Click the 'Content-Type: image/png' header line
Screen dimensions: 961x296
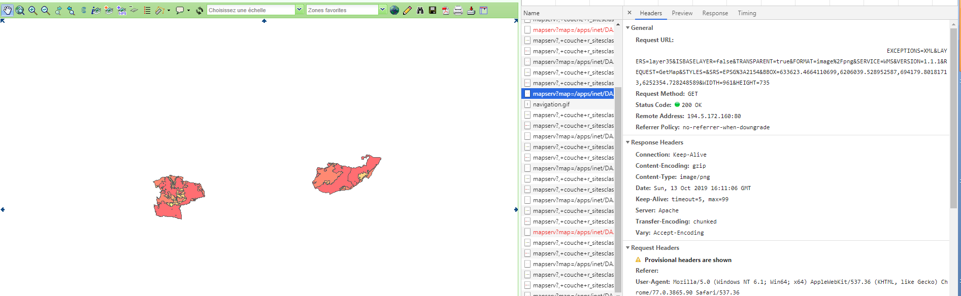673,177
